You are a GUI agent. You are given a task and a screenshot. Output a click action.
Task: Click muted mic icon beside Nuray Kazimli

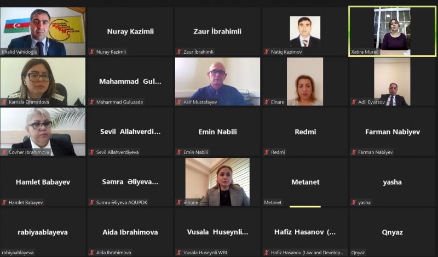pos(91,52)
